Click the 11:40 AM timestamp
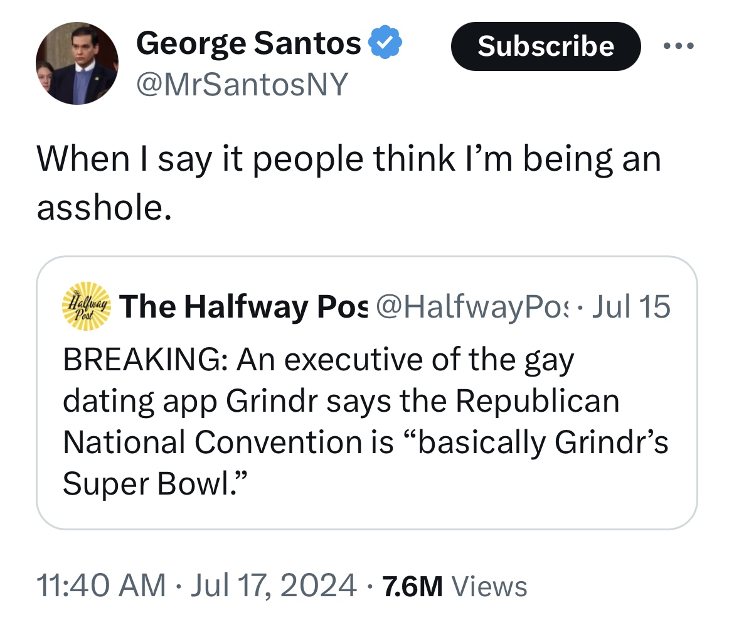This screenshot has width=734, height=627. point(101,586)
